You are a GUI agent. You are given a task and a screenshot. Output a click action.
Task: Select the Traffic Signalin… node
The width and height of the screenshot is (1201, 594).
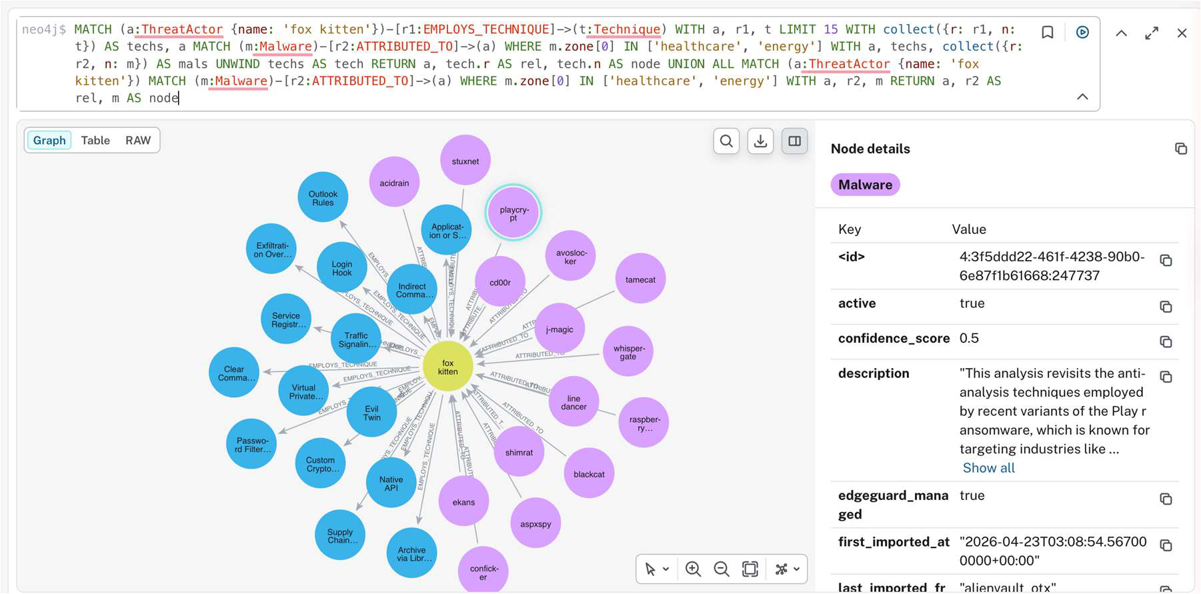(x=356, y=339)
